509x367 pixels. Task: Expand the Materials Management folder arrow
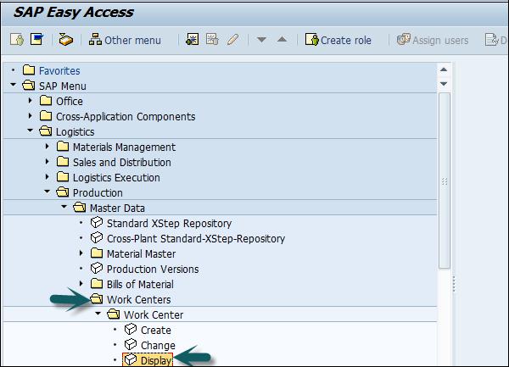(x=48, y=147)
